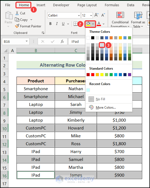
Task: Switch to the Formulas tab
Action: (x=112, y=5)
